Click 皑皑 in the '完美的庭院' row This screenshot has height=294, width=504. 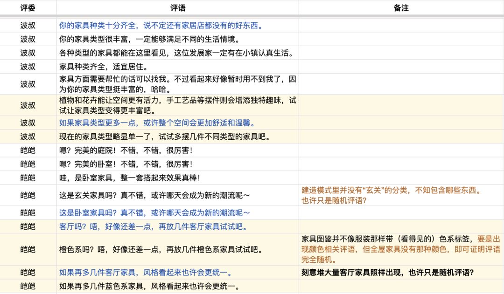(x=28, y=150)
